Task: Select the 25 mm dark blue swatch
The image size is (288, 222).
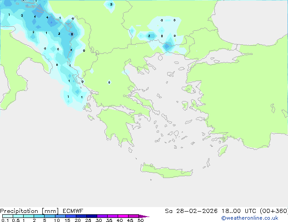Action: (x=91, y=216)
